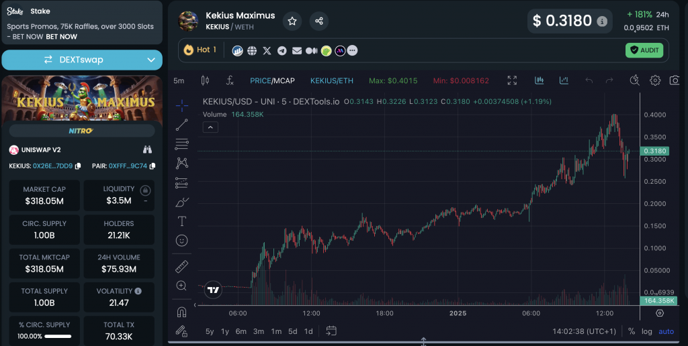This screenshot has width=688, height=346.
Task: Click the Hot 1 ranking badge
Action: 200,50
